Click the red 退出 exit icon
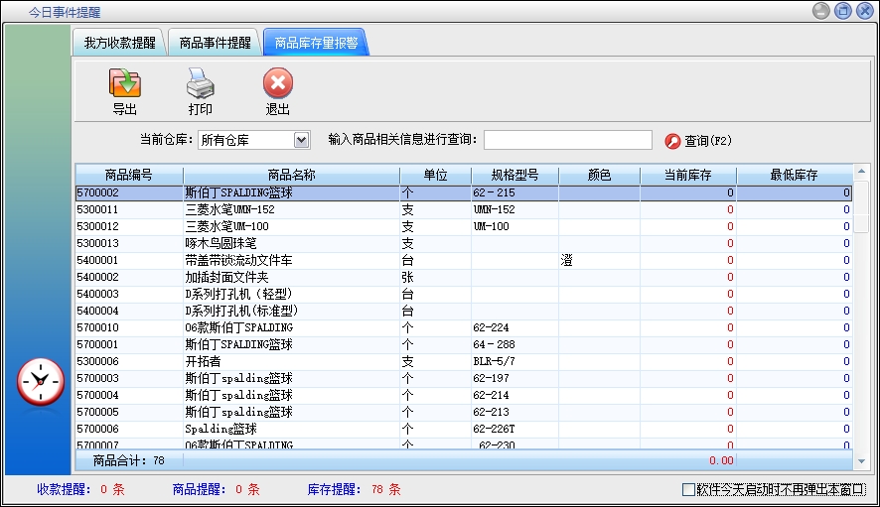The image size is (880, 507). coord(277,83)
